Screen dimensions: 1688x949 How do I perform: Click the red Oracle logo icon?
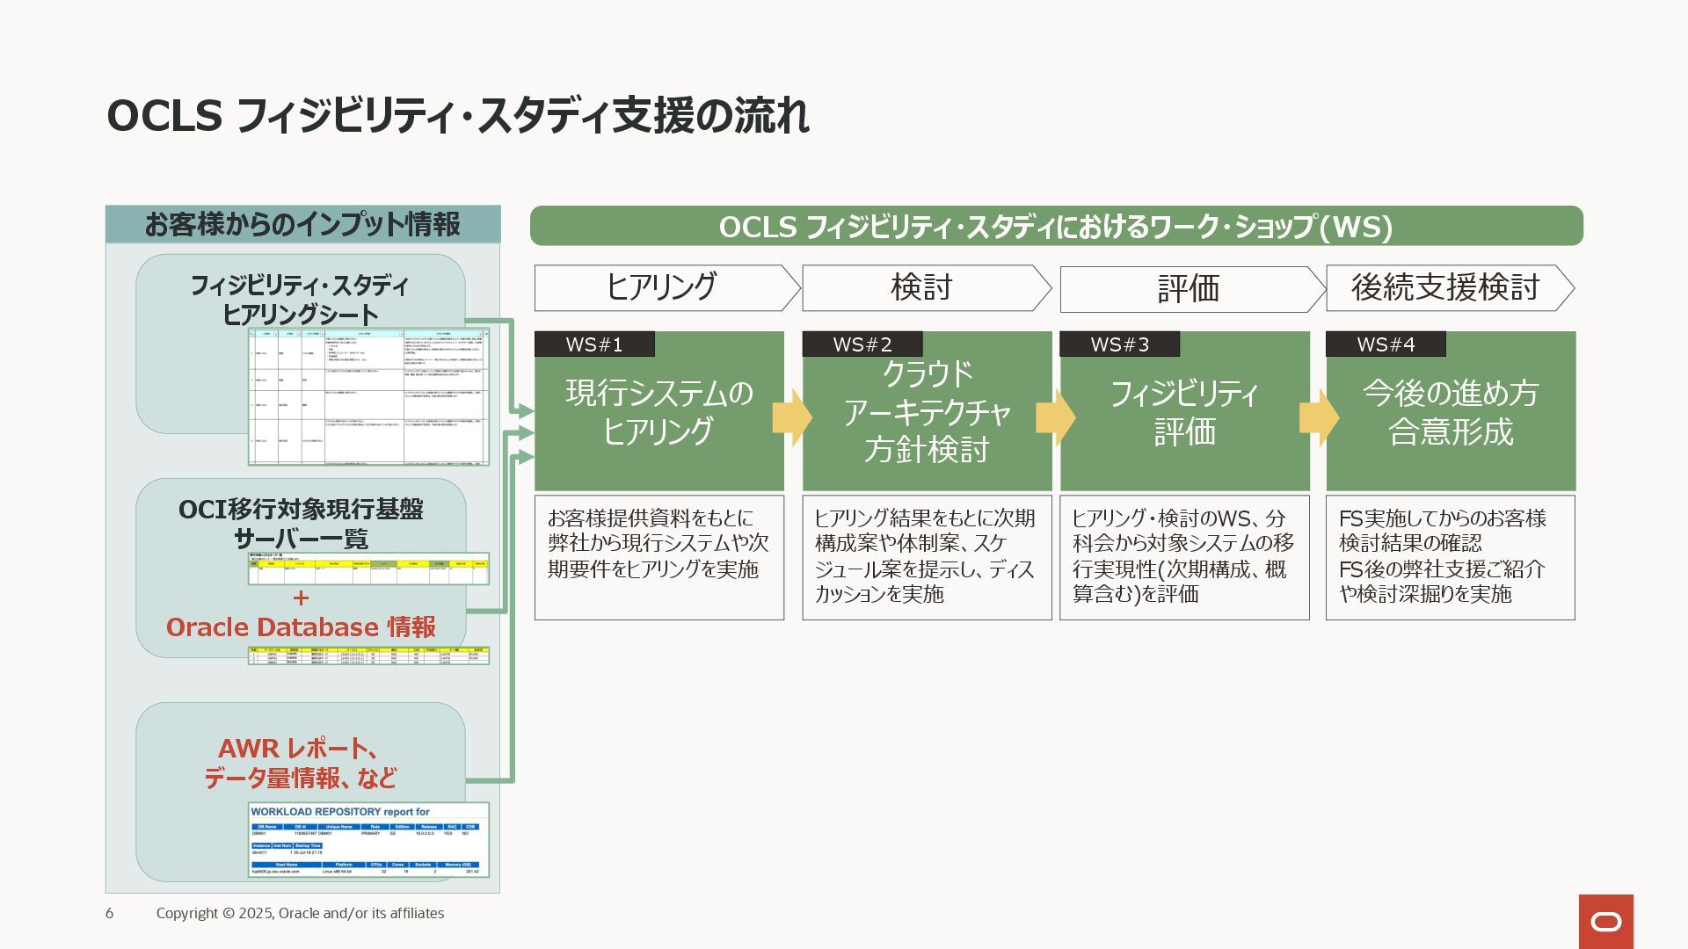[x=1605, y=921]
